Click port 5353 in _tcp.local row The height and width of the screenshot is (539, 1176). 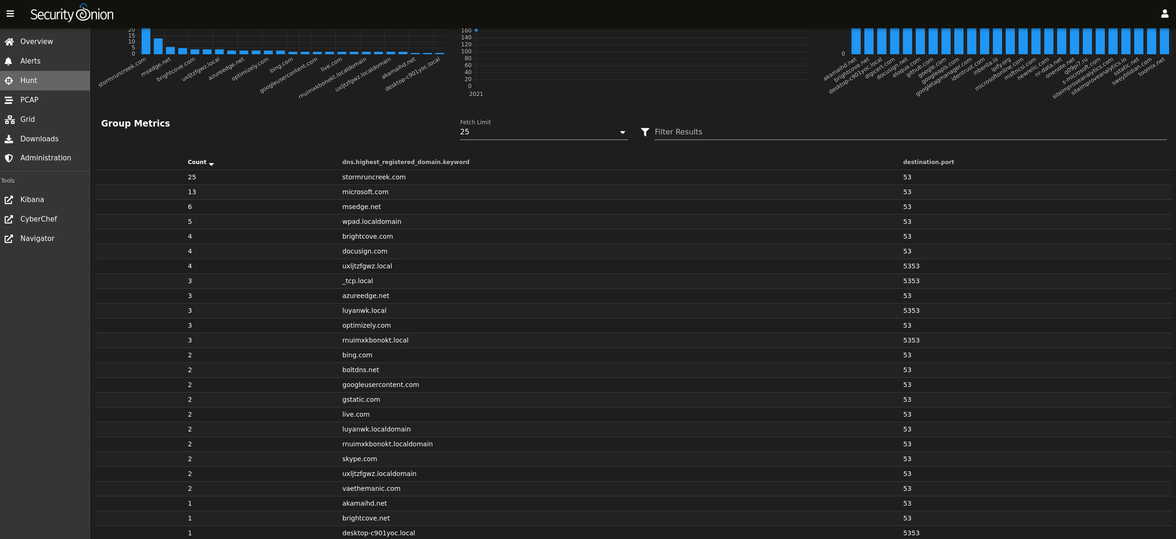click(911, 281)
